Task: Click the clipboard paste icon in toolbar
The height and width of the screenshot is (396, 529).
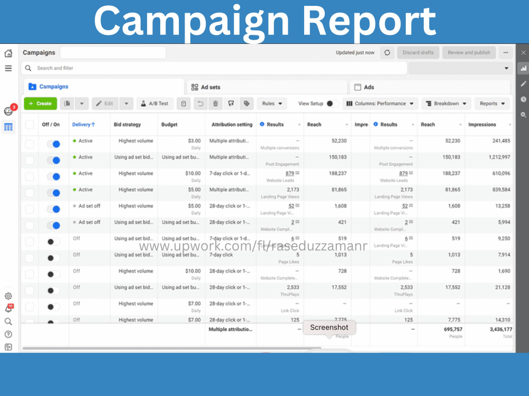Action: pyautogui.click(x=184, y=103)
